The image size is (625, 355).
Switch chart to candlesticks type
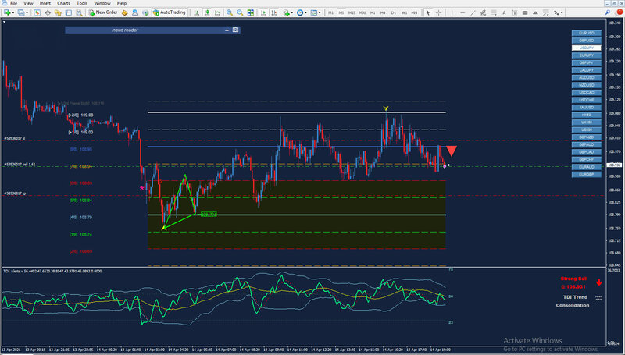tap(207, 12)
